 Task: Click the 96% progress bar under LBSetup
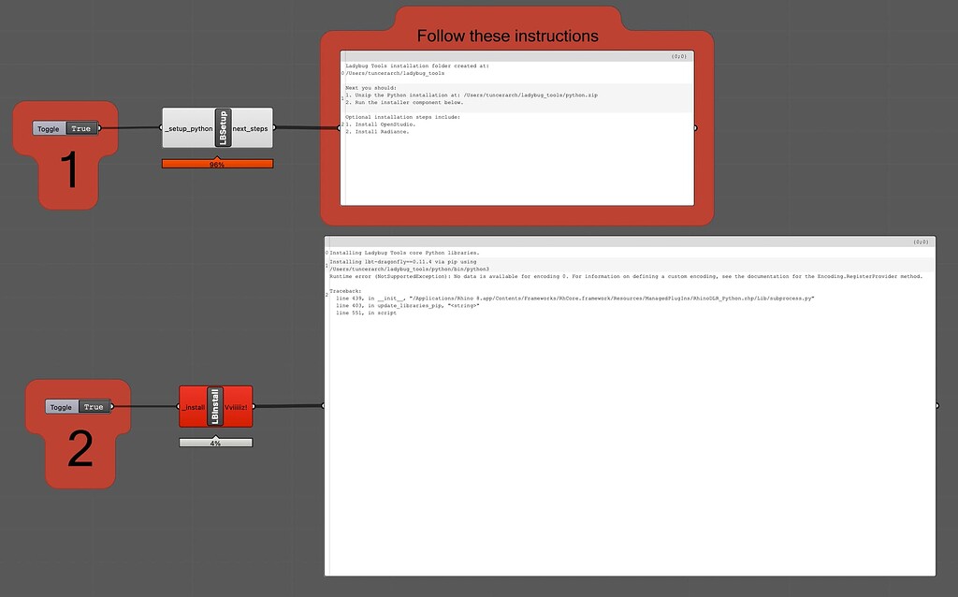216,162
